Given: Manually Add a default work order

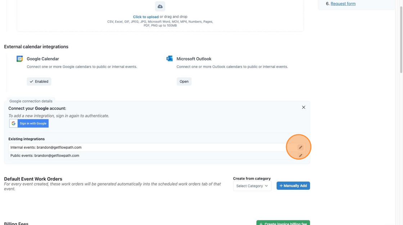Looking at the screenshot, I should (293, 186).
